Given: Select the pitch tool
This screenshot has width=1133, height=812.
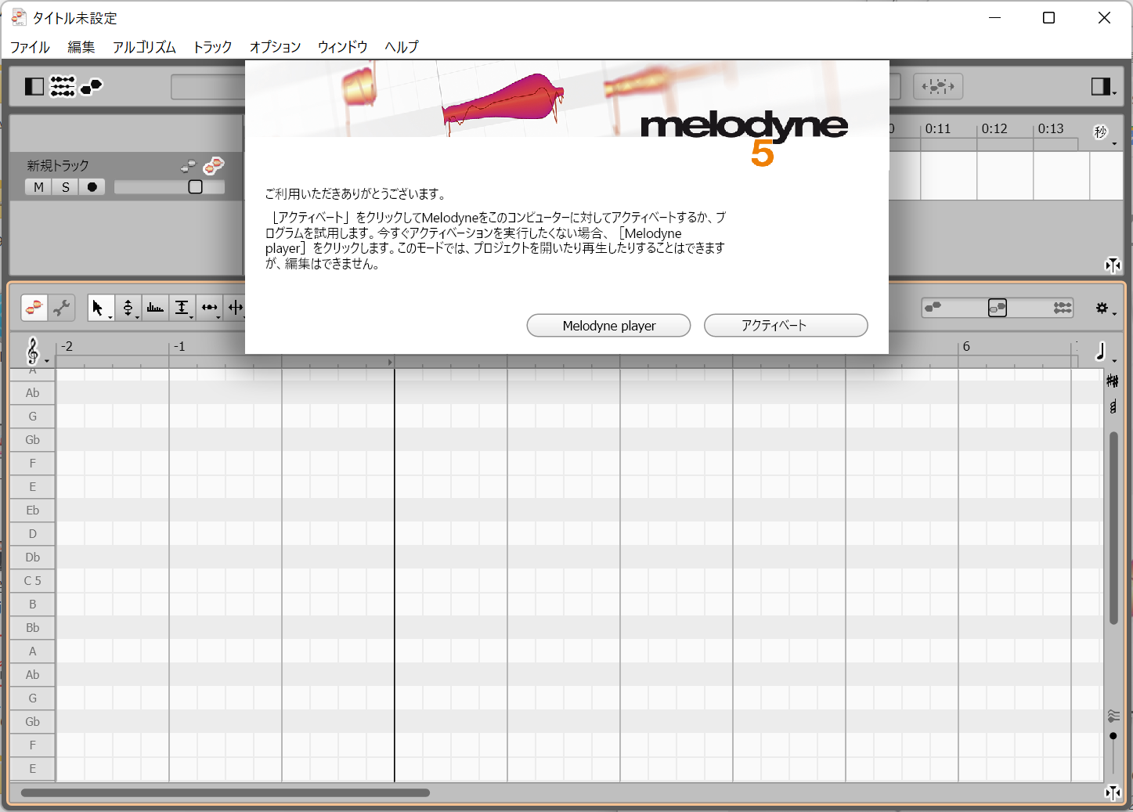Looking at the screenshot, I should 128,308.
